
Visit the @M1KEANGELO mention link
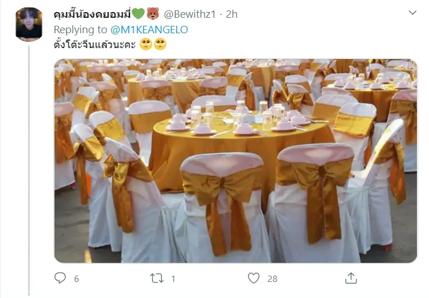coord(149,30)
